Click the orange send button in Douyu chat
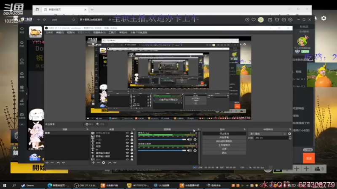The height and width of the screenshot is (189, 337). tap(309, 158)
